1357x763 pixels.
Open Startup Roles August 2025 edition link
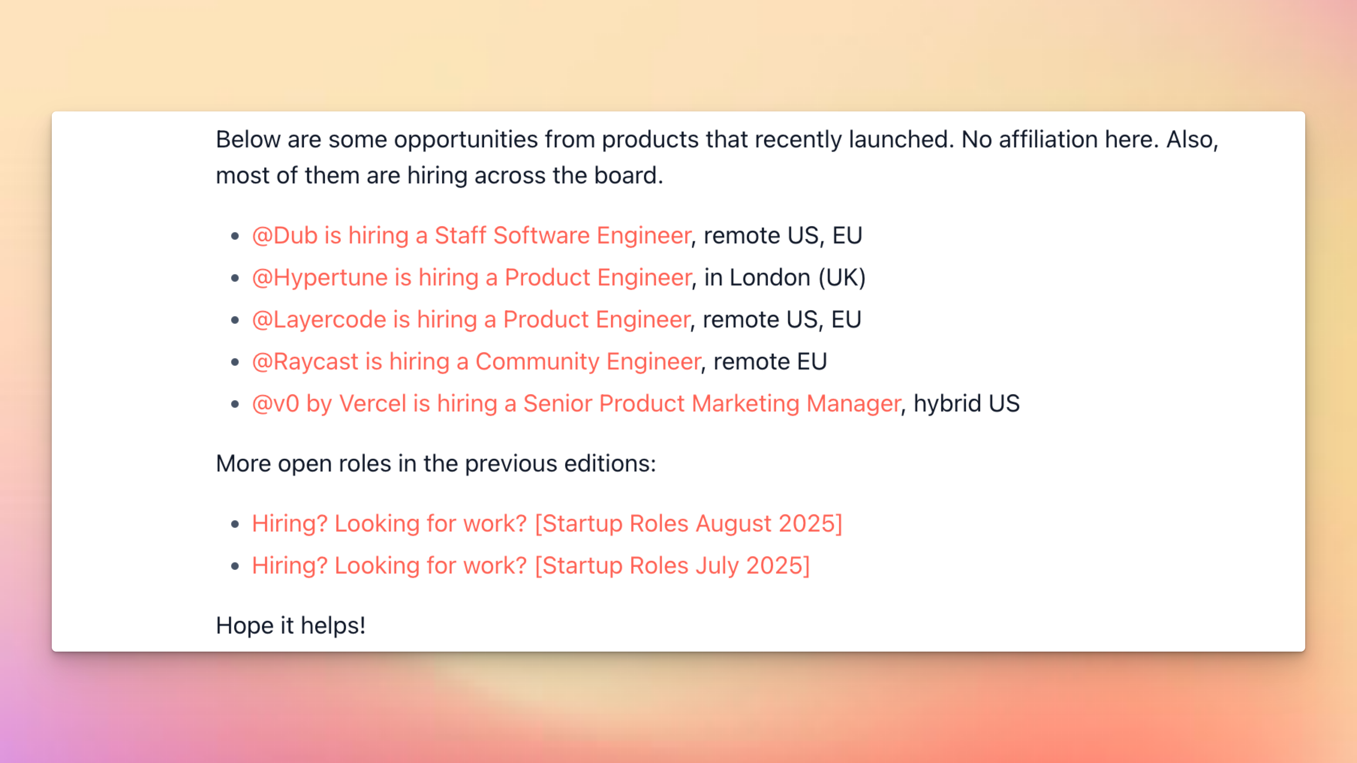(547, 523)
